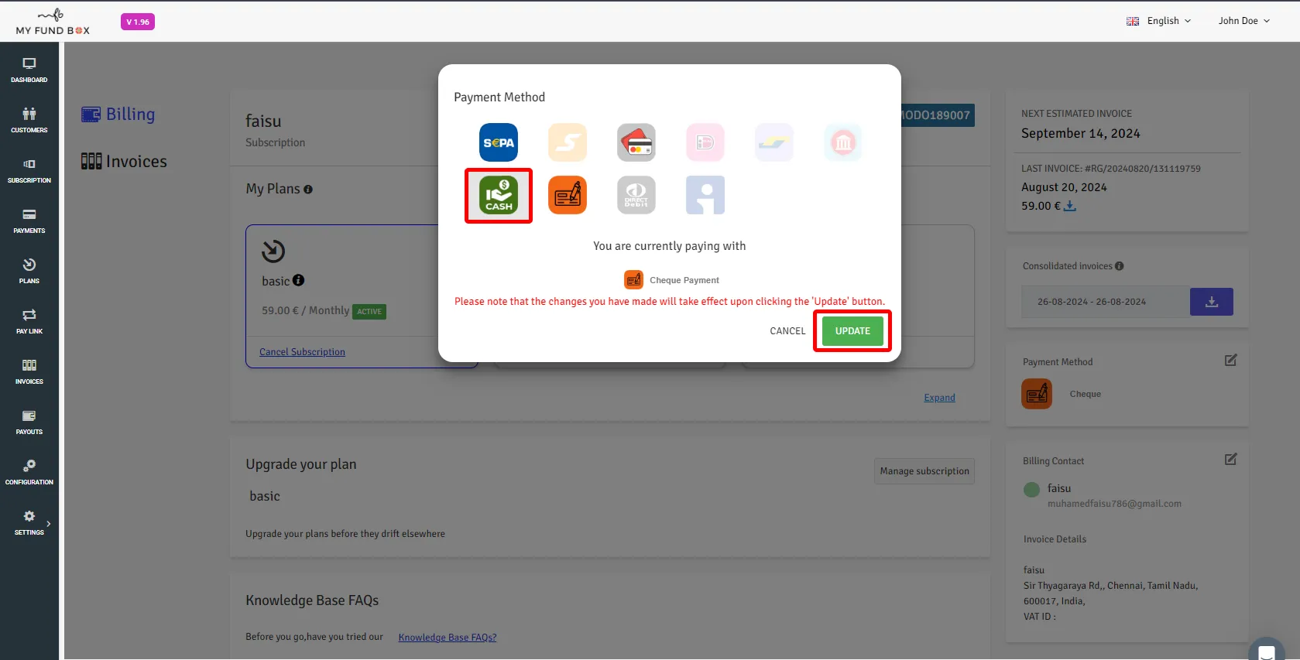Screen dimensions: 1300x660
Task: Select the Bancontact payment icon
Action: click(x=774, y=142)
